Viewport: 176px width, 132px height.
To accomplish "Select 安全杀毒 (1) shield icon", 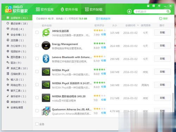I will pyautogui.click(x=8, y=34).
